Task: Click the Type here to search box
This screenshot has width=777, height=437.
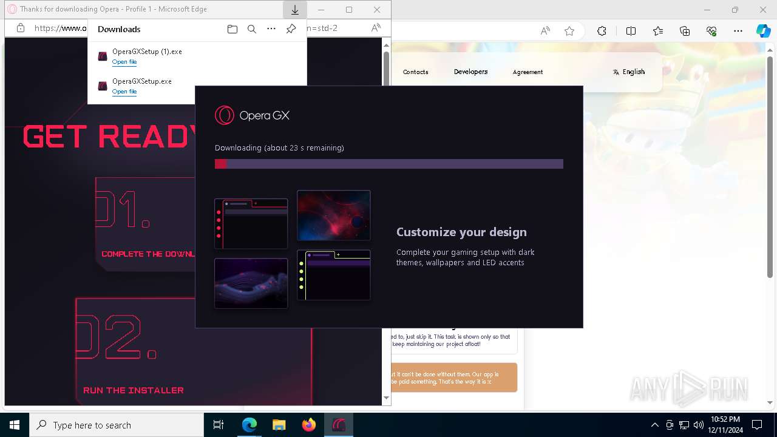Action: tap(117, 425)
